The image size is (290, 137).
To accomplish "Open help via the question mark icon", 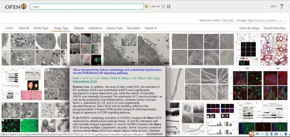I will coord(281,7).
